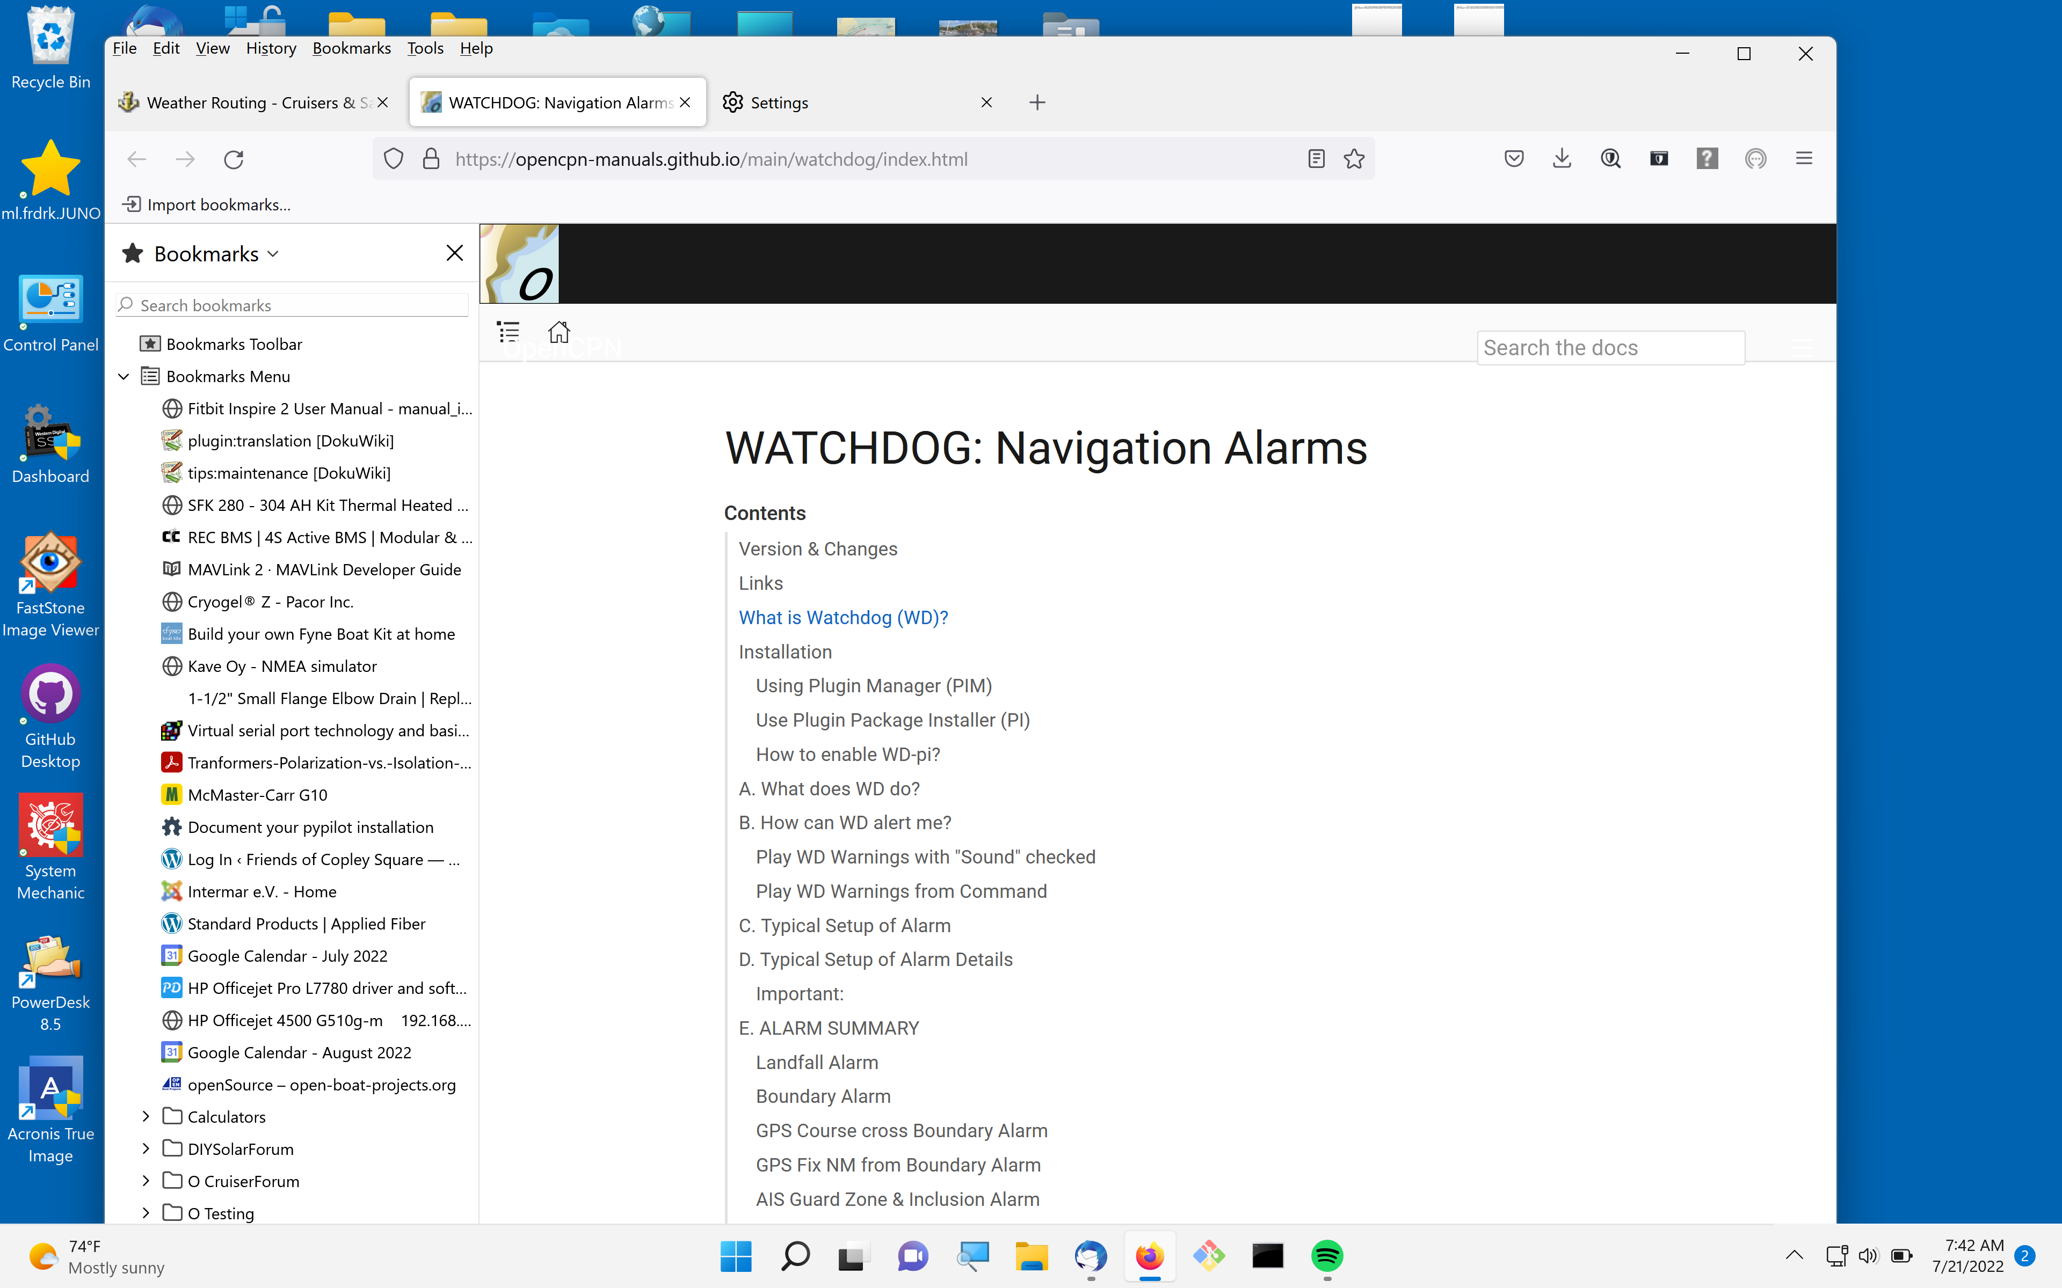This screenshot has height=1288, width=2062.
Task: Open Firefox from the taskbar
Action: click(x=1150, y=1256)
